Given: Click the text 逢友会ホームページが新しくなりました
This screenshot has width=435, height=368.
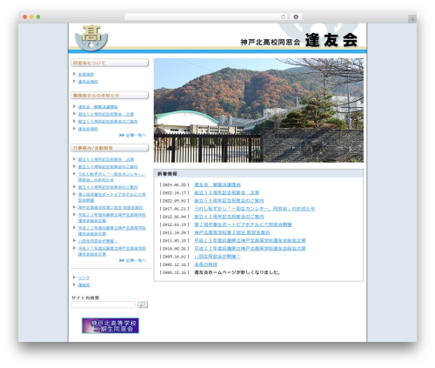Looking at the screenshot, I should [x=238, y=272].
